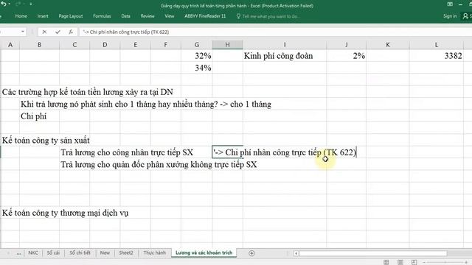This screenshot has width=472, height=265.
Task: Switch to the Sheet2 tab
Action: (x=126, y=252)
